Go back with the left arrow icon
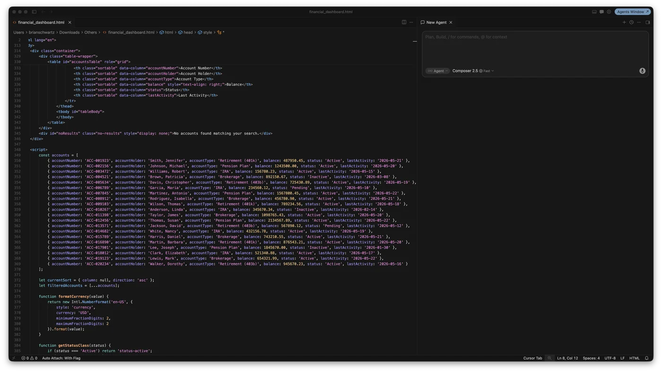Viewport: 662px width, 372px height. (43, 12)
